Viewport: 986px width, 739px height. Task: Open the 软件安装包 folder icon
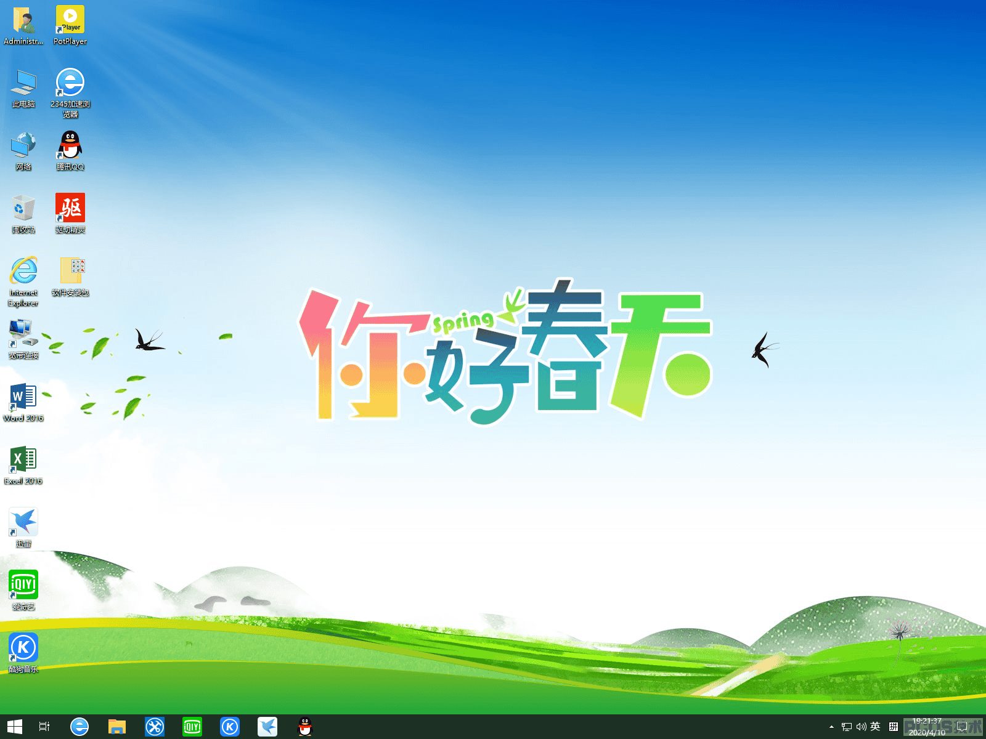click(70, 276)
